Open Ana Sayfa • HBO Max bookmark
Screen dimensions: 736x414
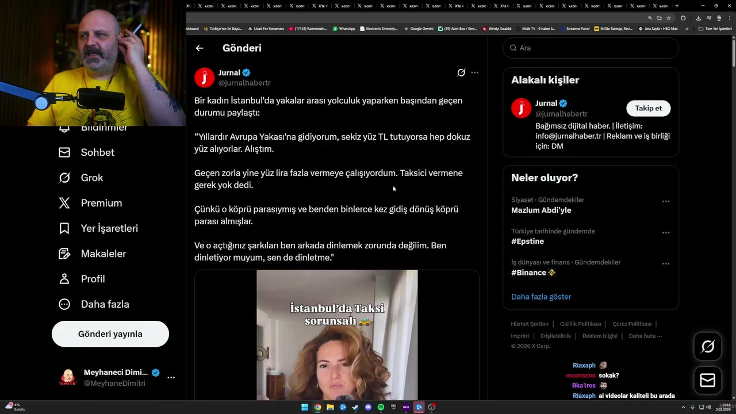pos(658,29)
